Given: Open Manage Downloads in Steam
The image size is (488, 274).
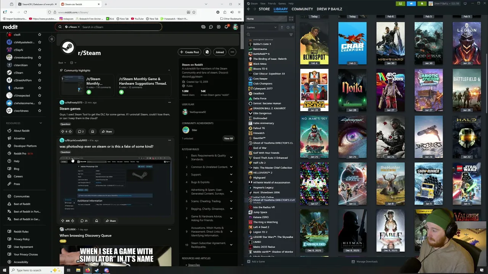Looking at the screenshot, I should click(364, 261).
